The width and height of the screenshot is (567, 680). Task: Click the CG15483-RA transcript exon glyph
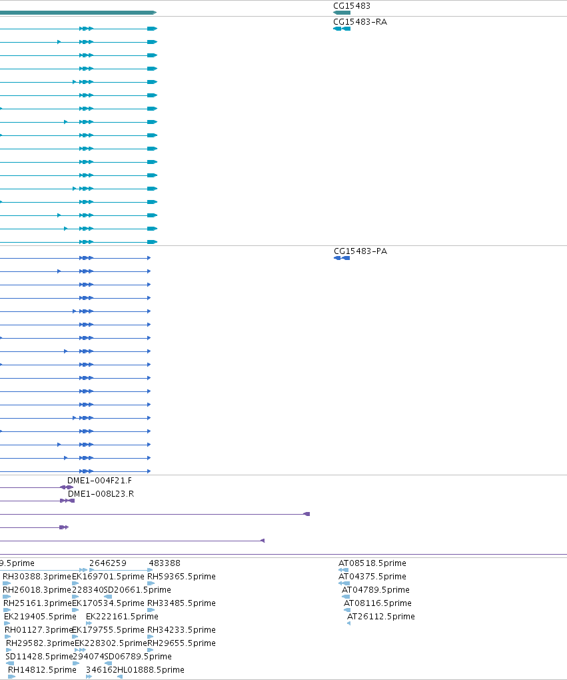coord(342,29)
